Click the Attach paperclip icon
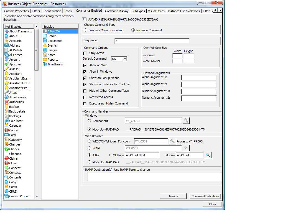The height and width of the screenshot is (217, 306). tap(7, 93)
